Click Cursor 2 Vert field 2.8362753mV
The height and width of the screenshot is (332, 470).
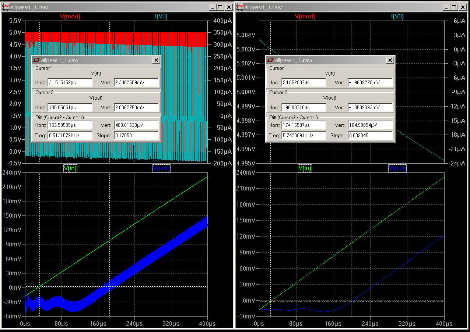click(x=136, y=107)
